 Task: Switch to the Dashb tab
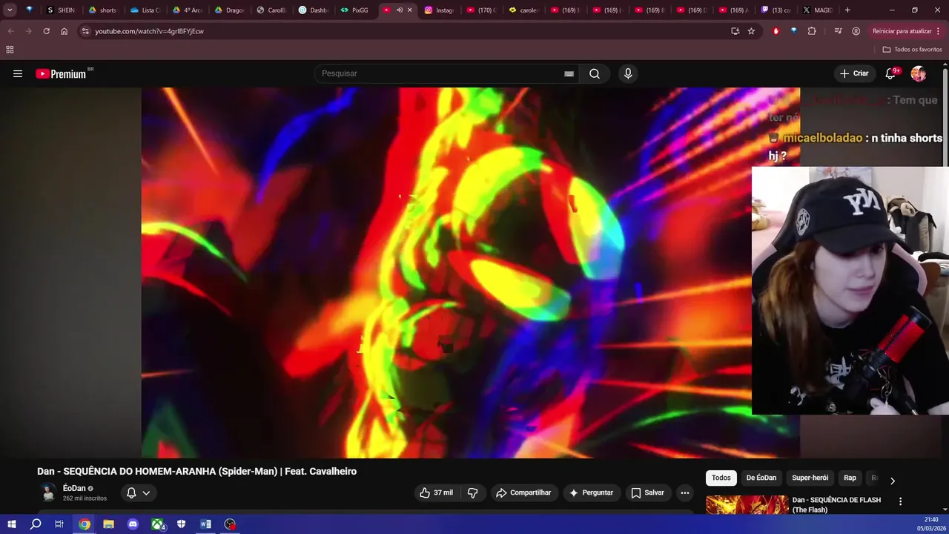[314, 10]
